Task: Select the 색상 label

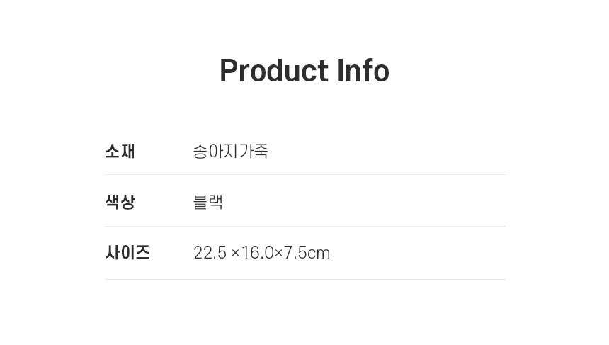Action: pyautogui.click(x=120, y=202)
